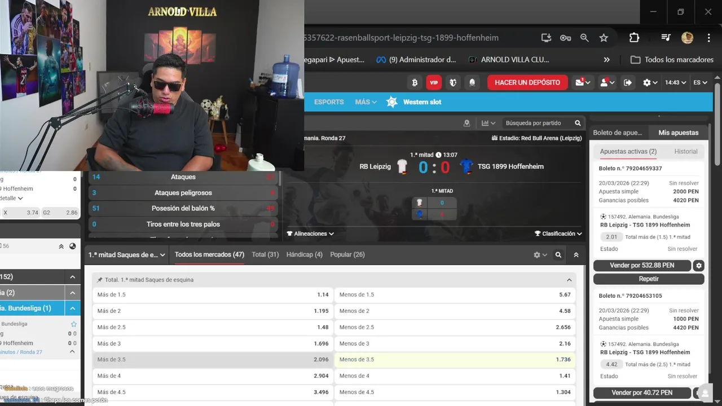
Task: Click the browser address bar URL
Action: (x=402, y=38)
